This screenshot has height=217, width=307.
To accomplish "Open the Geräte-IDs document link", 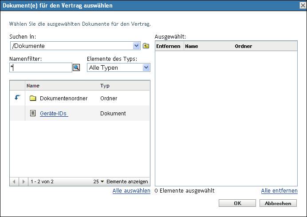I will click(x=53, y=113).
